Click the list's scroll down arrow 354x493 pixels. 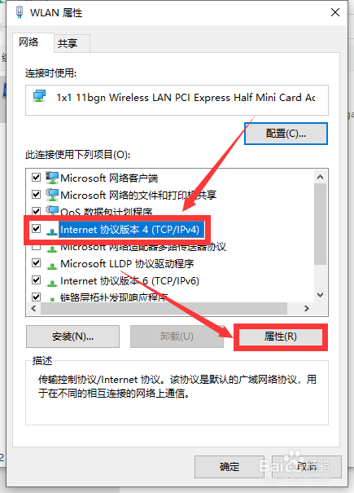point(320,295)
